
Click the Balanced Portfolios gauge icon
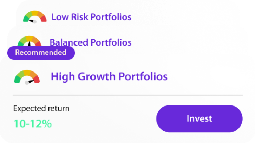(x=29, y=41)
